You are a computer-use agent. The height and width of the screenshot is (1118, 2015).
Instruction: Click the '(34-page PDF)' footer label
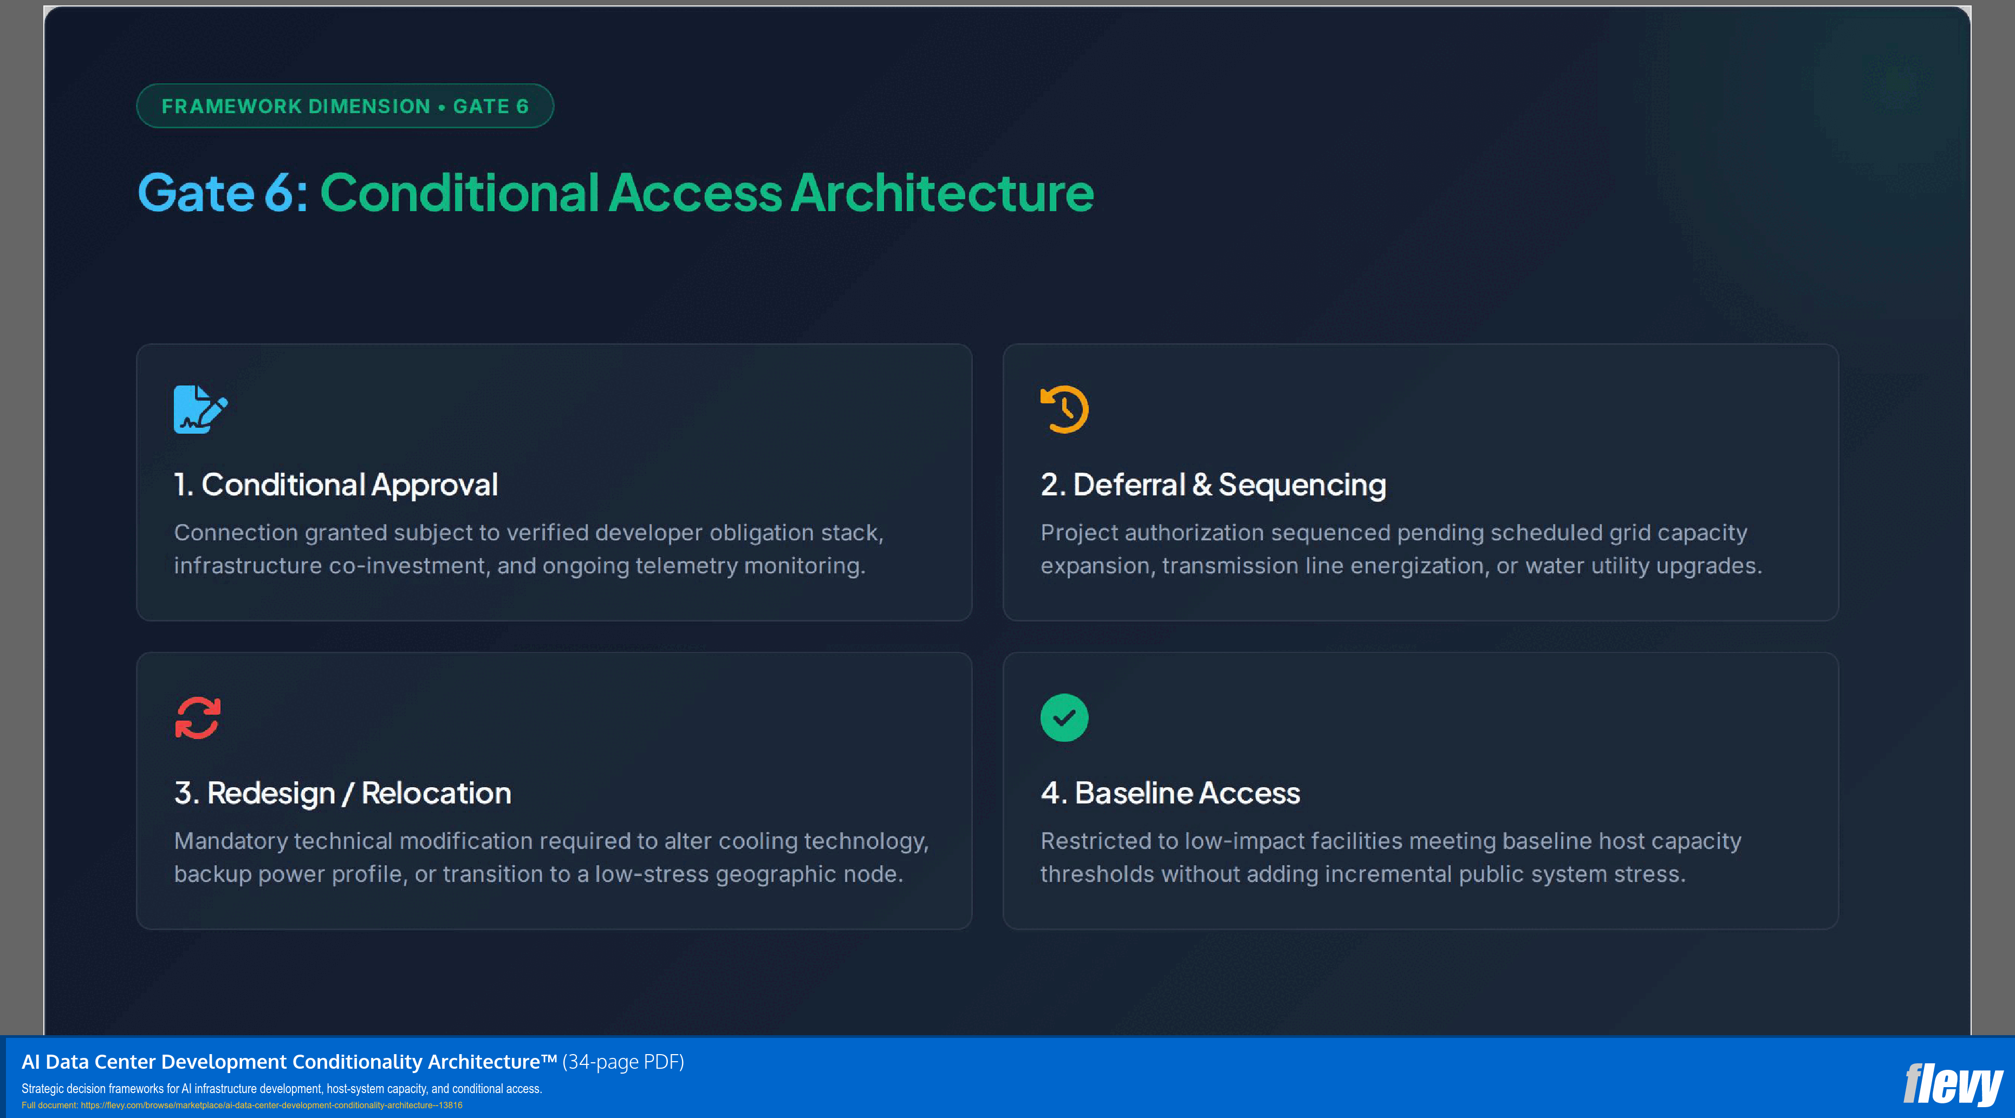coord(623,1062)
